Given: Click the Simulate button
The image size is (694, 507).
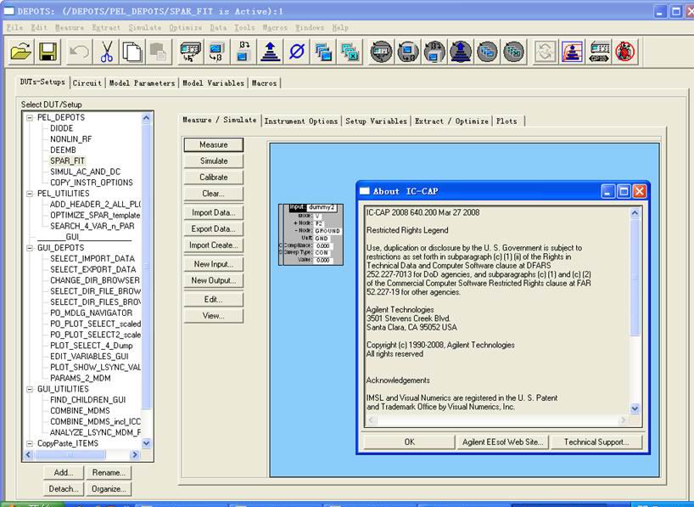Looking at the screenshot, I should pos(213,161).
